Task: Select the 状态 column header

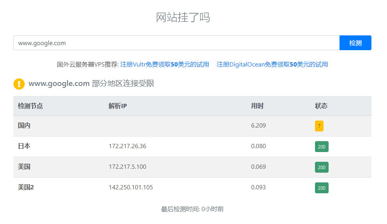Action: click(x=321, y=106)
